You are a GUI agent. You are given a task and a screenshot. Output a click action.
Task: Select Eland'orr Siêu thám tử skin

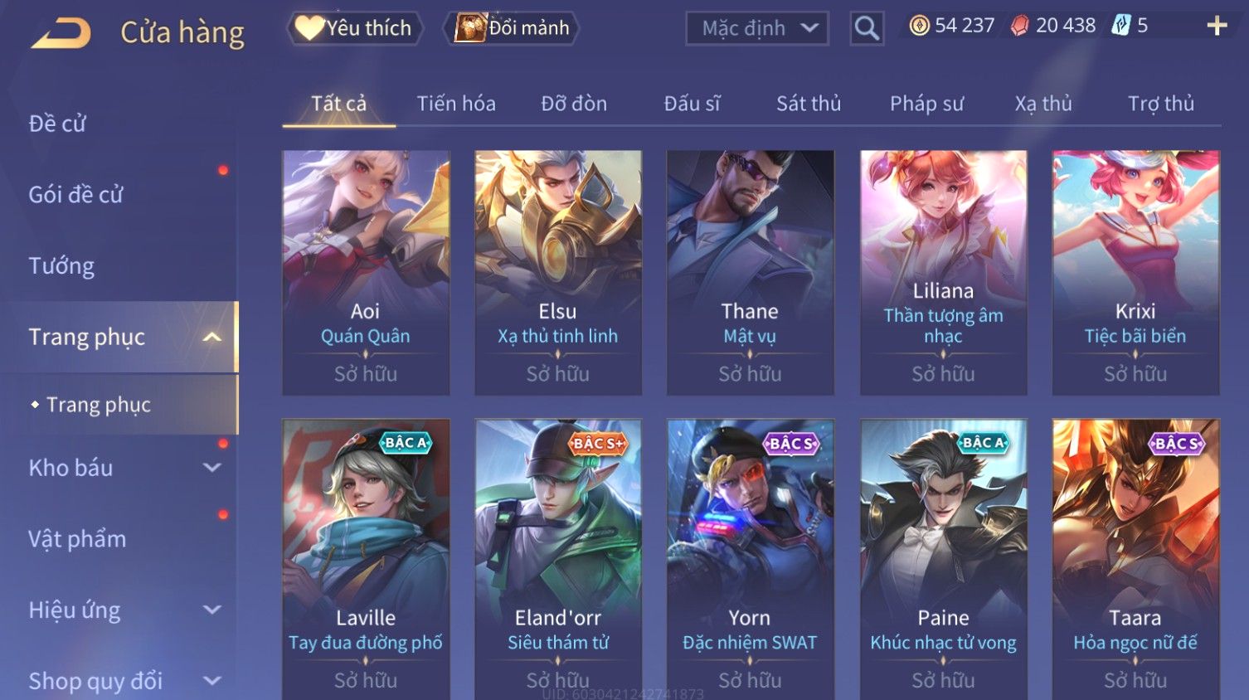click(558, 559)
